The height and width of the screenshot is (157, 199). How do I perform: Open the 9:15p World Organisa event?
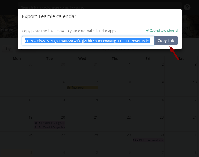click(x=50, y=127)
